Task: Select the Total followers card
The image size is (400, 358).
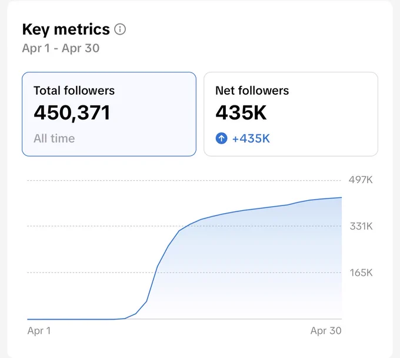Action: tap(109, 114)
